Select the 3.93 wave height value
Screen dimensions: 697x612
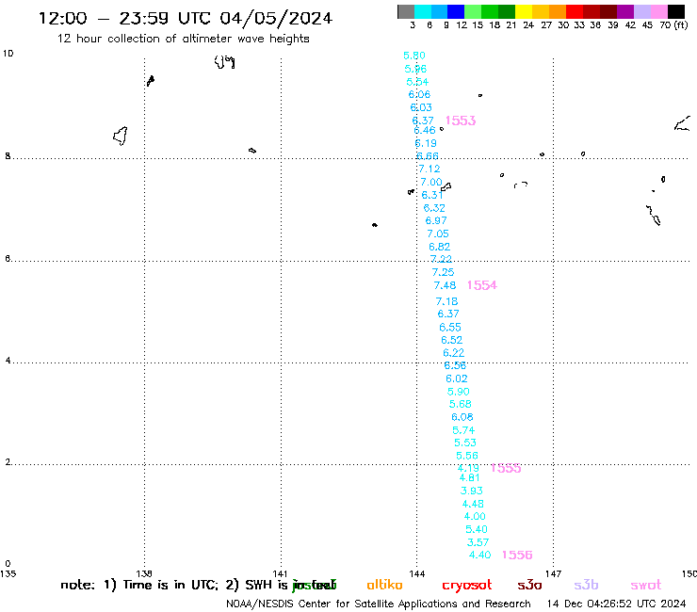coord(472,491)
